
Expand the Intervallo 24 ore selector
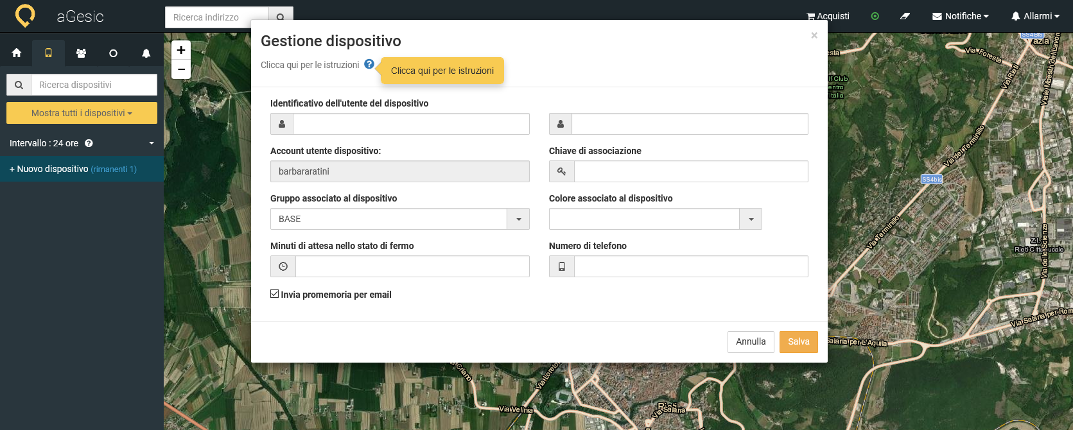[152, 143]
